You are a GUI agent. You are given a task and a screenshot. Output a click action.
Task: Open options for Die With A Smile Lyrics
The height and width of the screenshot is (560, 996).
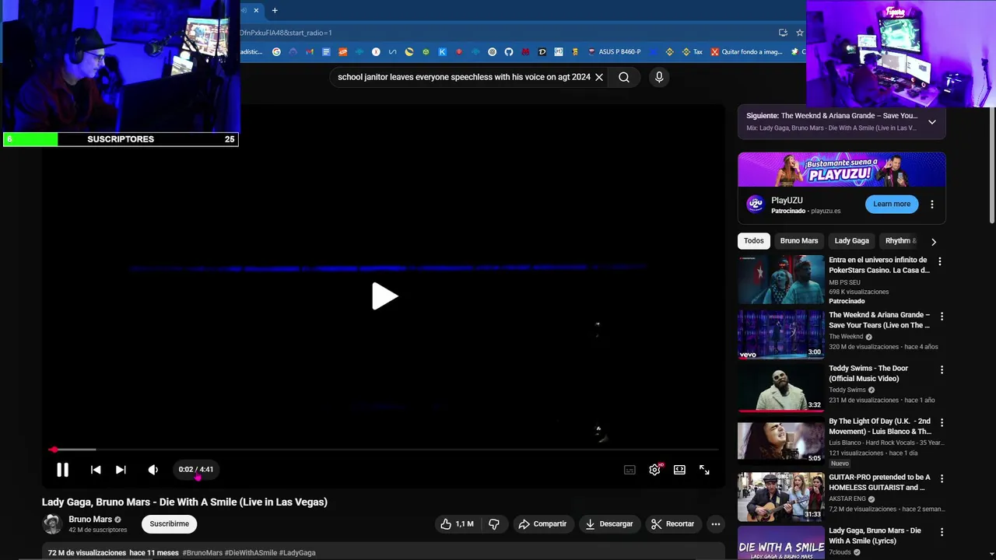[942, 533]
